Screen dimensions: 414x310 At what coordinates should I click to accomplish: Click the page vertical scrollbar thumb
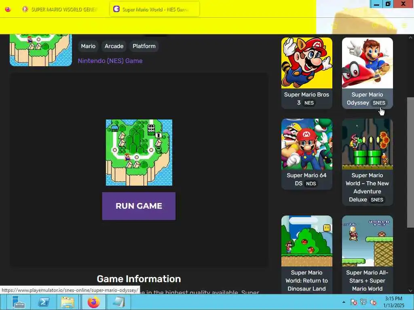point(410,162)
